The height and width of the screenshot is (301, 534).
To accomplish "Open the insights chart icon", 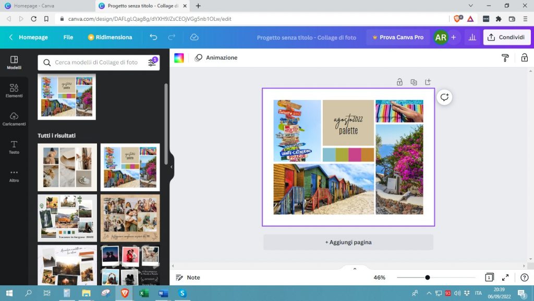I will 472,37.
